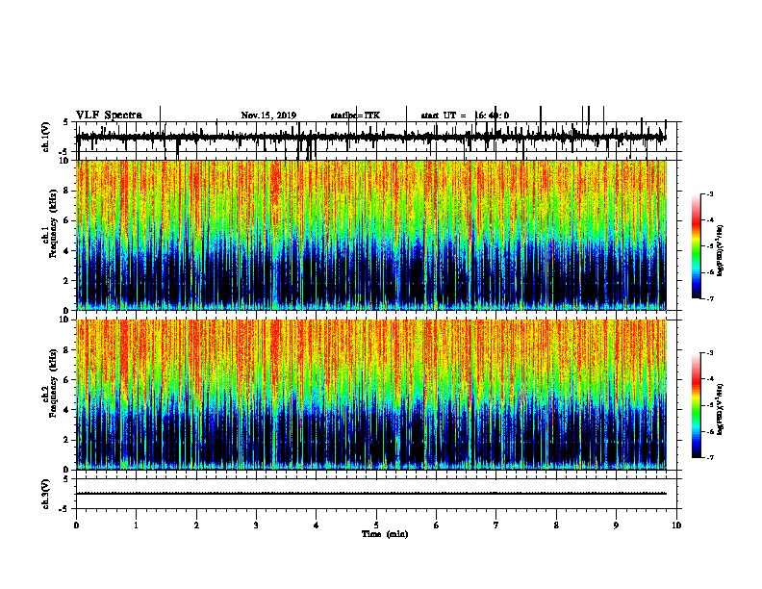762x589 pixels.
Task: Click the "ch.1(V)" waveform axis label
Action: point(46,137)
